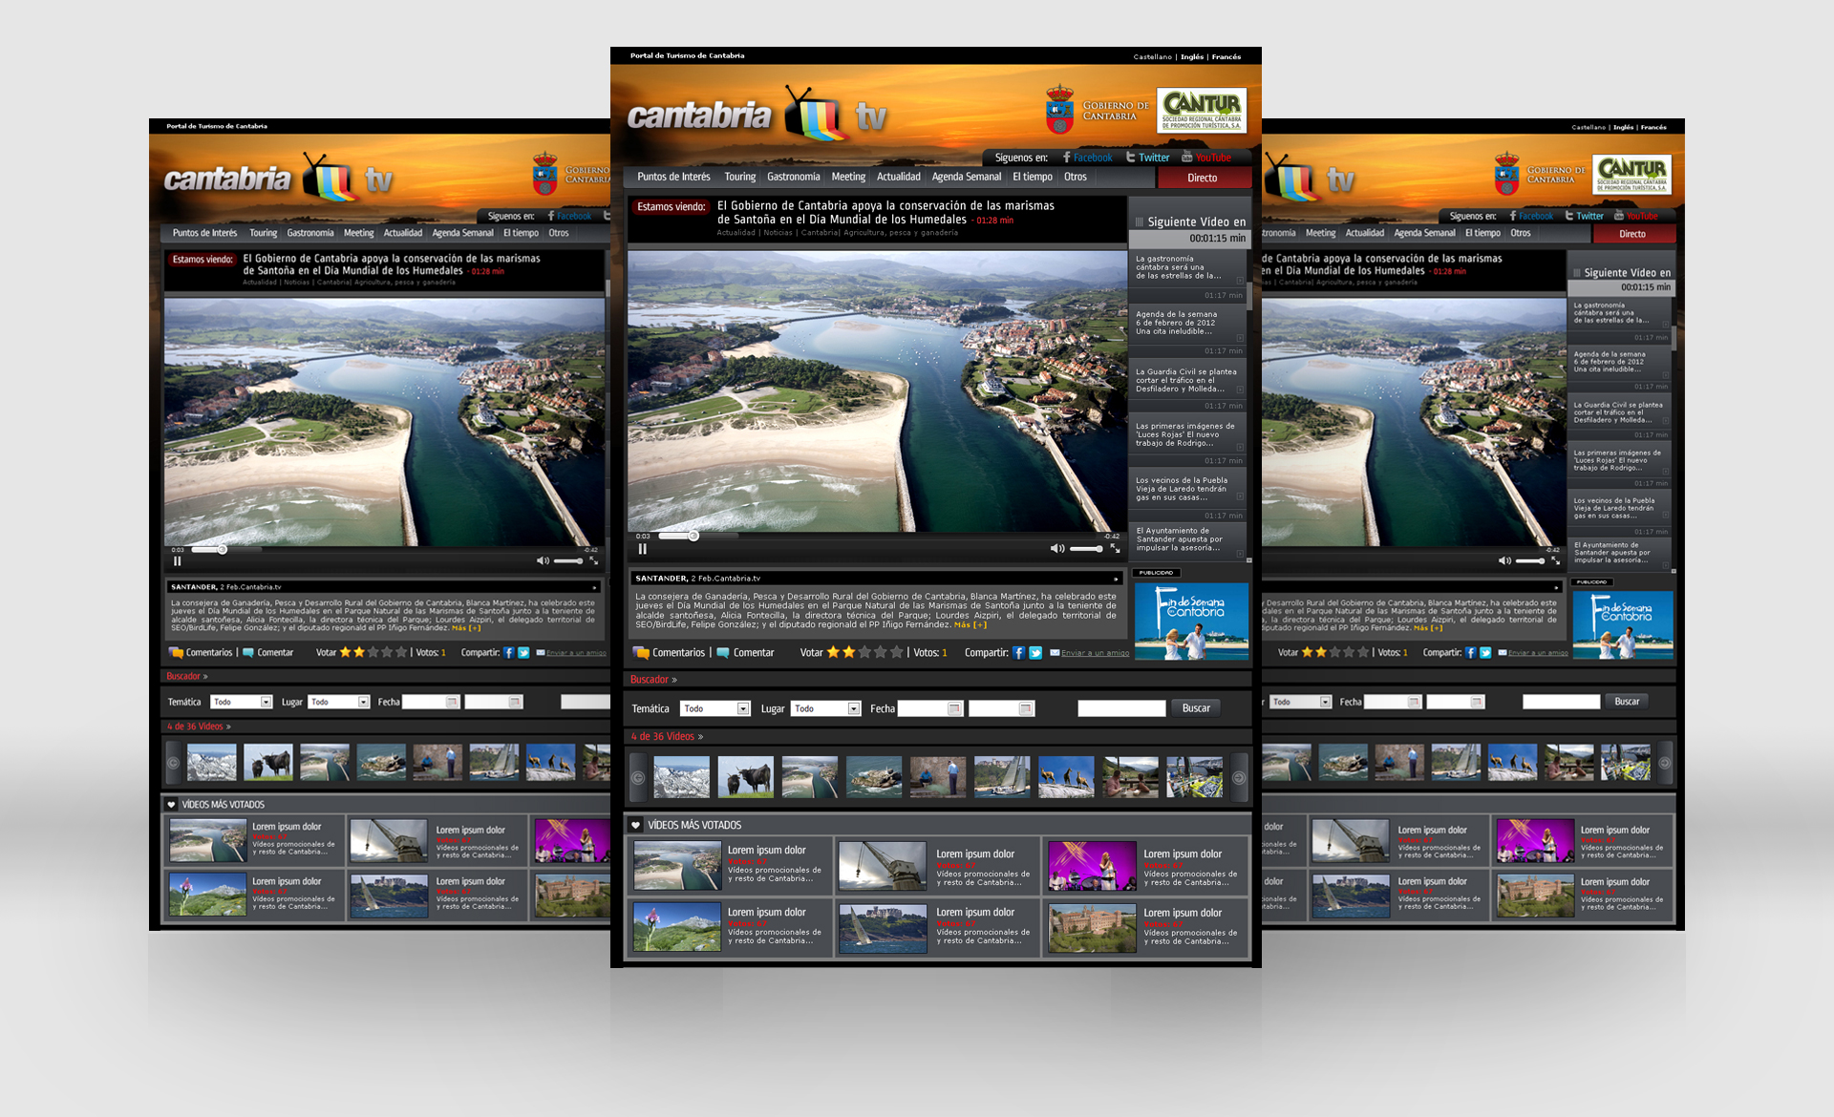Share on Twitter from center page Compartir icons
1834x1117 pixels.
click(x=1035, y=653)
